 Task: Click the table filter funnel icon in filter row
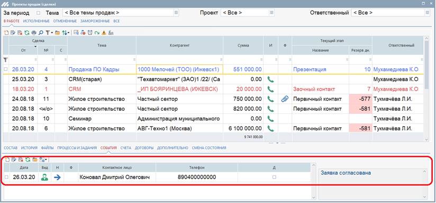coord(5,59)
